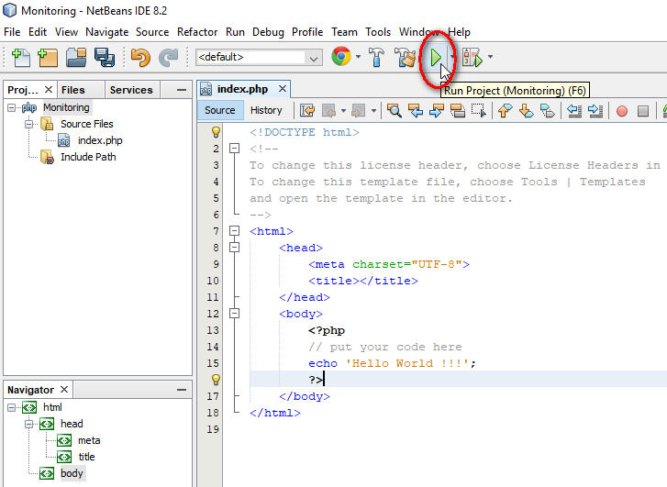Click the Clean and Build broom icon
Image resolution: width=667 pixels, height=487 pixels.
[406, 58]
